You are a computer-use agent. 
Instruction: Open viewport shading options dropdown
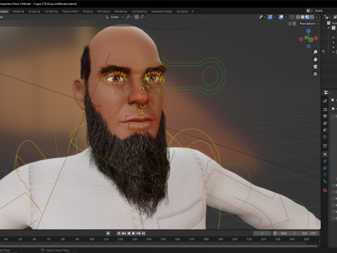coord(317,17)
